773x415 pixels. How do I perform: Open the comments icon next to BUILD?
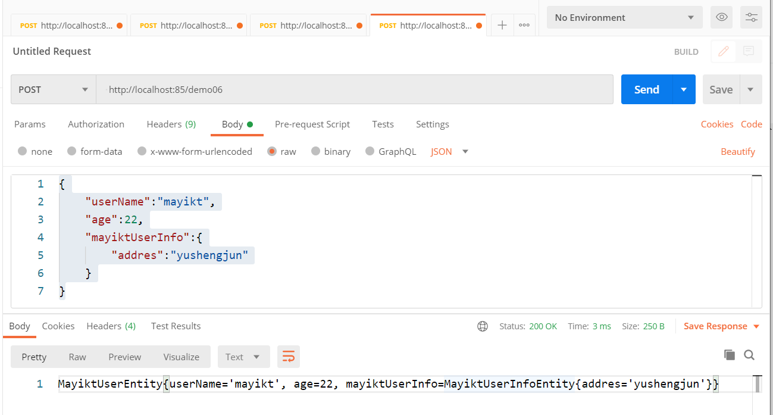[749, 51]
